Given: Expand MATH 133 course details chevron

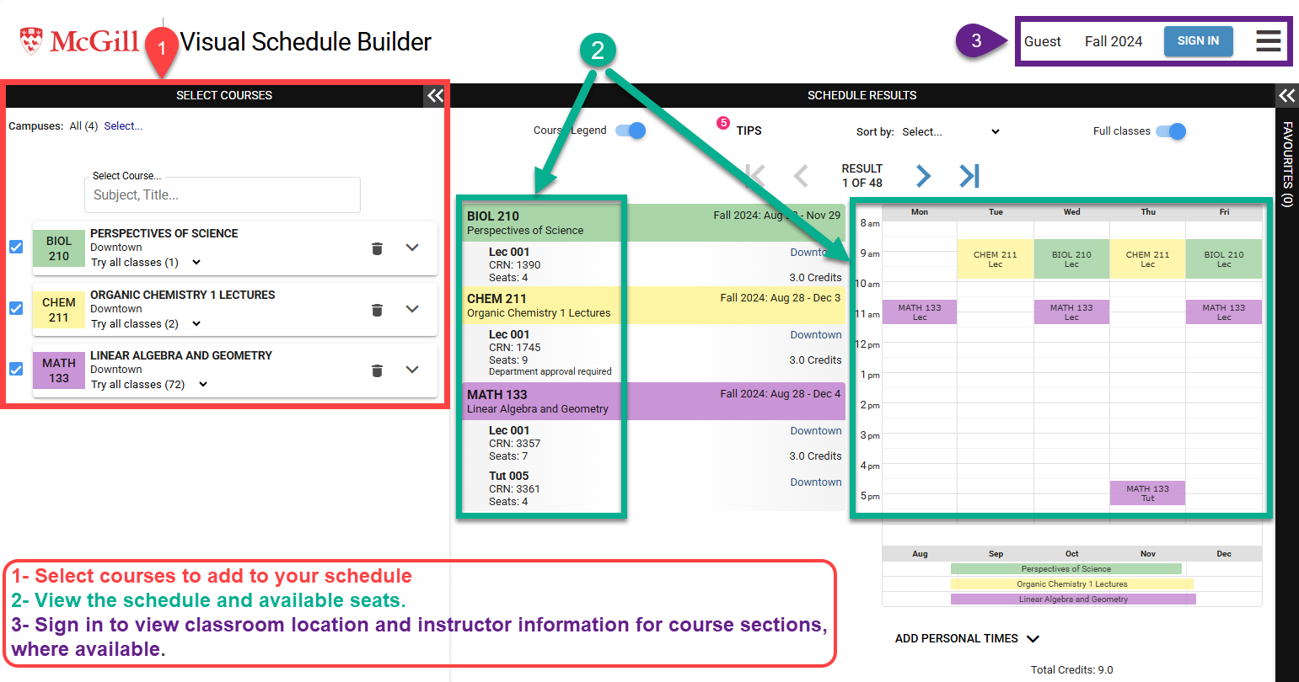Looking at the screenshot, I should point(412,370).
